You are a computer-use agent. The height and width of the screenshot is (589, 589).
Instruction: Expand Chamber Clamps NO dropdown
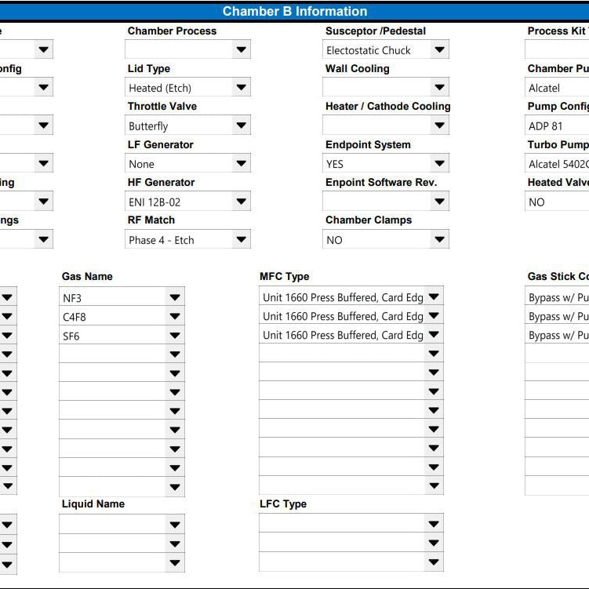439,239
